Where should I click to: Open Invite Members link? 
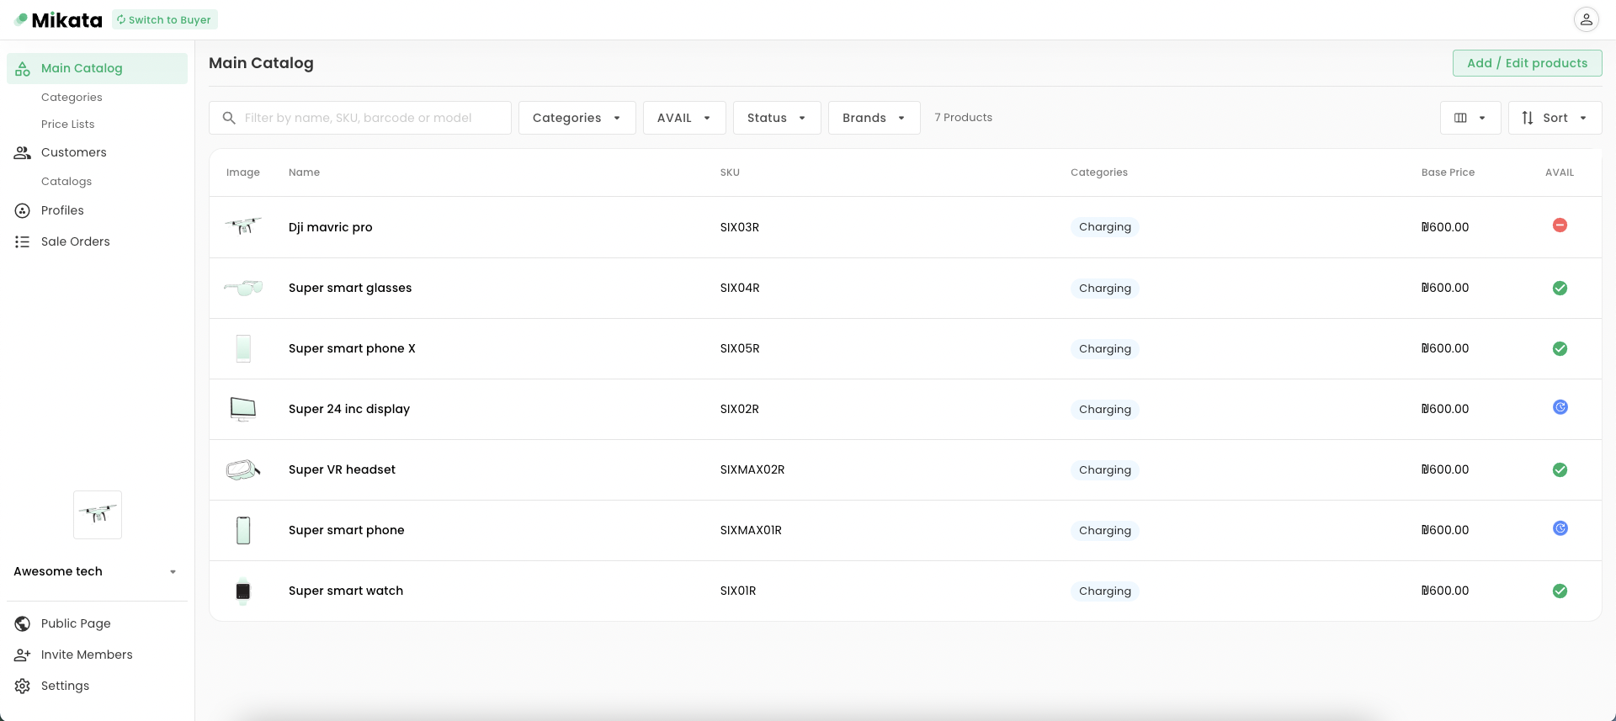click(x=87, y=655)
